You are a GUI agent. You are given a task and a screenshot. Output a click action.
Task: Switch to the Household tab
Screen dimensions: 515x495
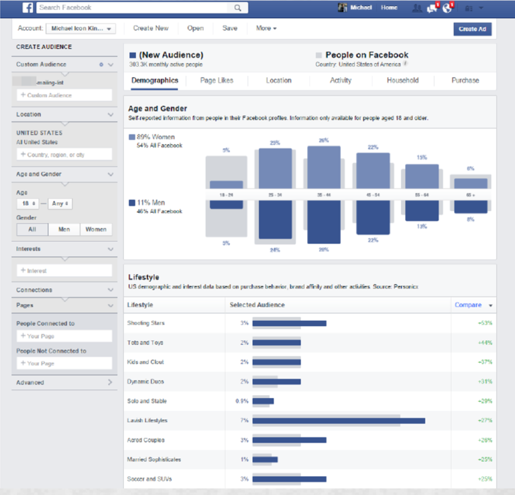pos(402,80)
